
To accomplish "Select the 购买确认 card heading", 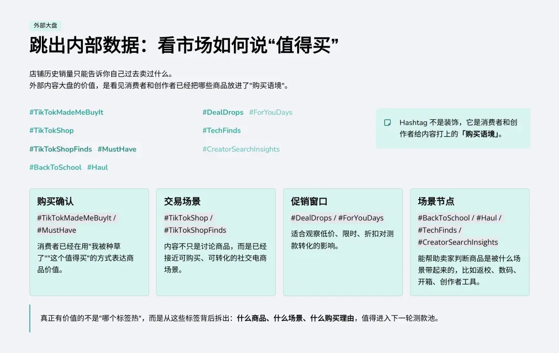I will (55, 201).
